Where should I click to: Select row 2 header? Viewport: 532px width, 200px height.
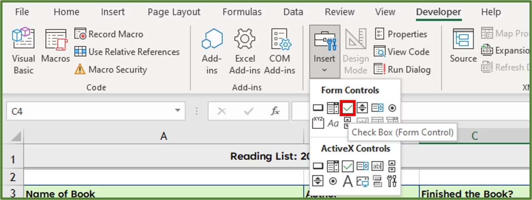(x=13, y=177)
